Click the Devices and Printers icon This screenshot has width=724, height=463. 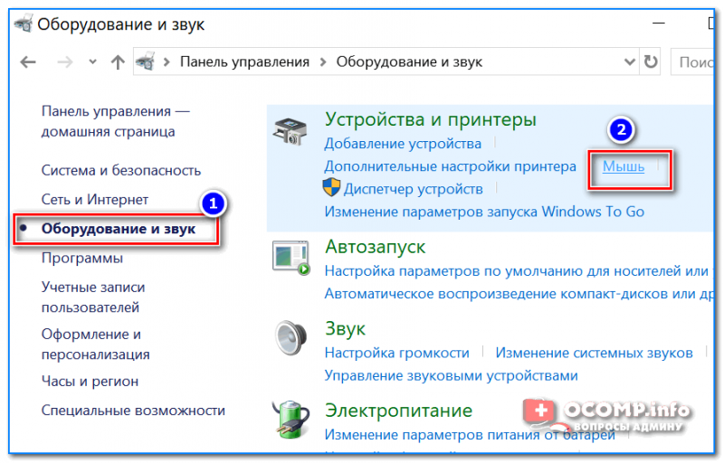[290, 131]
